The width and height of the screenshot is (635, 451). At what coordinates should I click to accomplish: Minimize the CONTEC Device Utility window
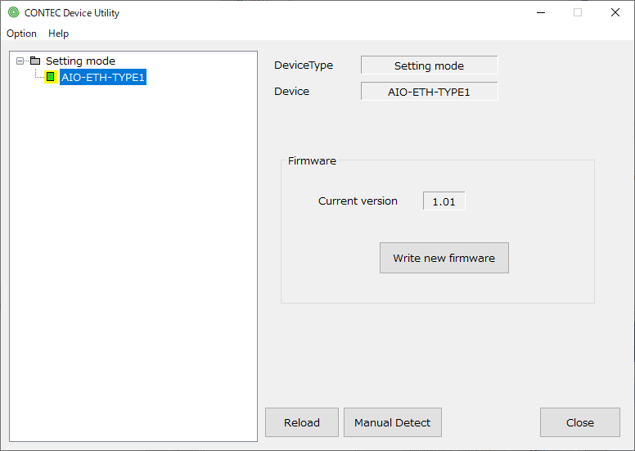coord(540,12)
